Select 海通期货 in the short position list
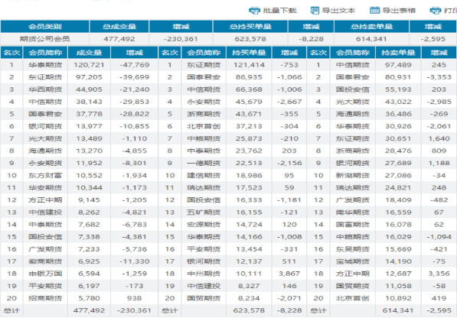 [x=353, y=114]
